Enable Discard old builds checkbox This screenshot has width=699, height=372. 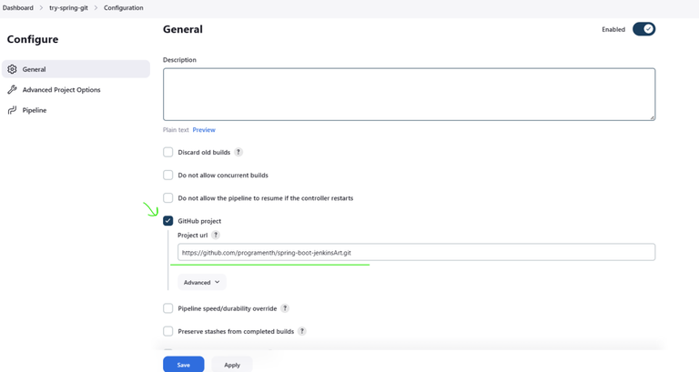[168, 152]
